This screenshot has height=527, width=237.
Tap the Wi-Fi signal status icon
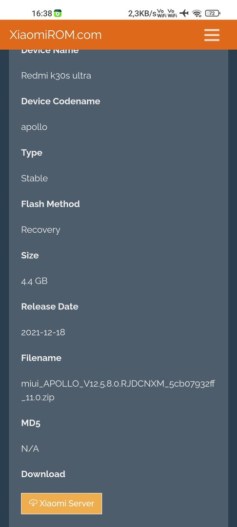197,14
